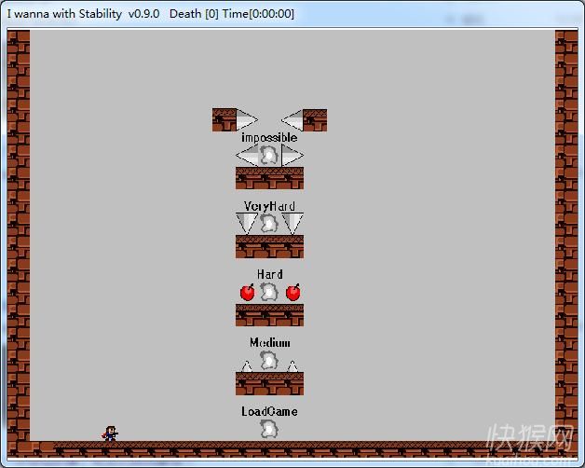Viewport: 585px width, 468px height.
Task: Click the small spike left of Medium portal
Action: pyautogui.click(x=247, y=366)
